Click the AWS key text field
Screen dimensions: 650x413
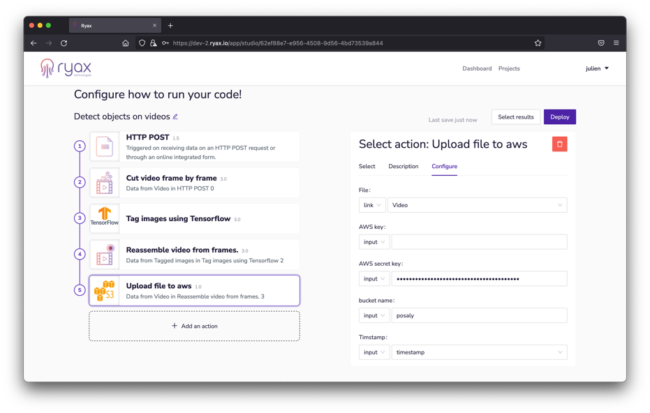[479, 242]
